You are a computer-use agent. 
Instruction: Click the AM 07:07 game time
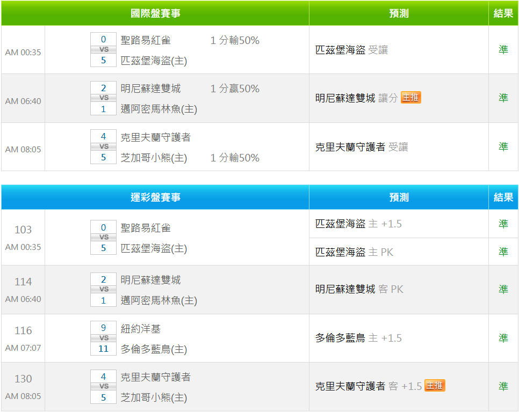[23, 348]
